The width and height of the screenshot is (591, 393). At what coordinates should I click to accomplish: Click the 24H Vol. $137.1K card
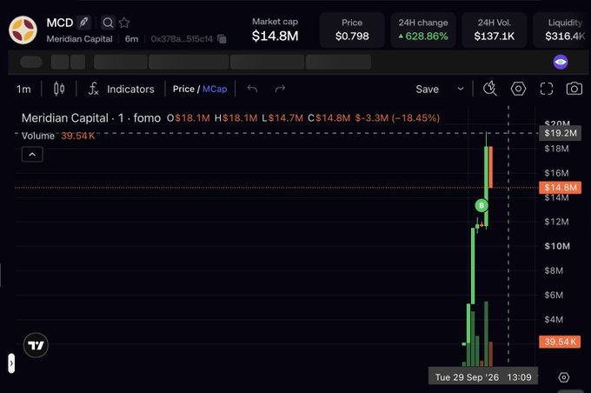[x=495, y=30]
